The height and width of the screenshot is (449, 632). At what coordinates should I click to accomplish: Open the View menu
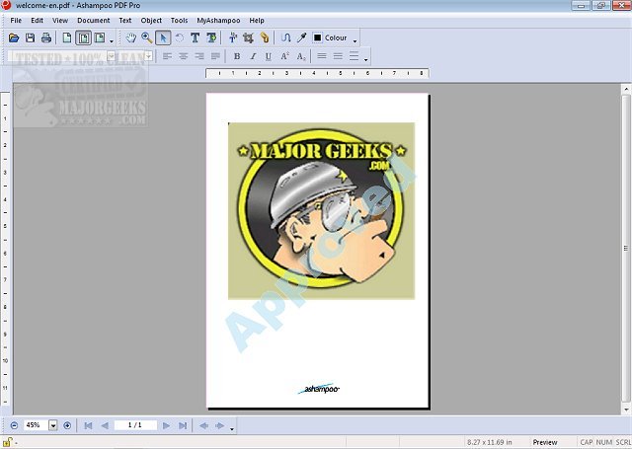click(60, 21)
